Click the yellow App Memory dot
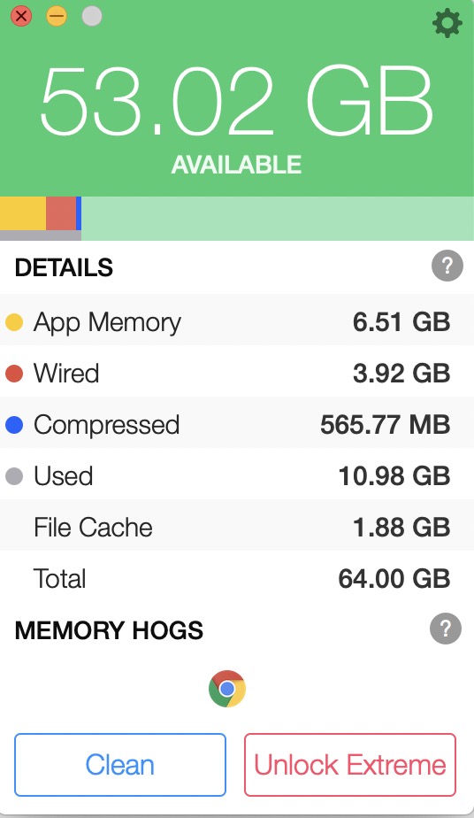Image resolution: width=474 pixels, height=818 pixels. [x=14, y=322]
